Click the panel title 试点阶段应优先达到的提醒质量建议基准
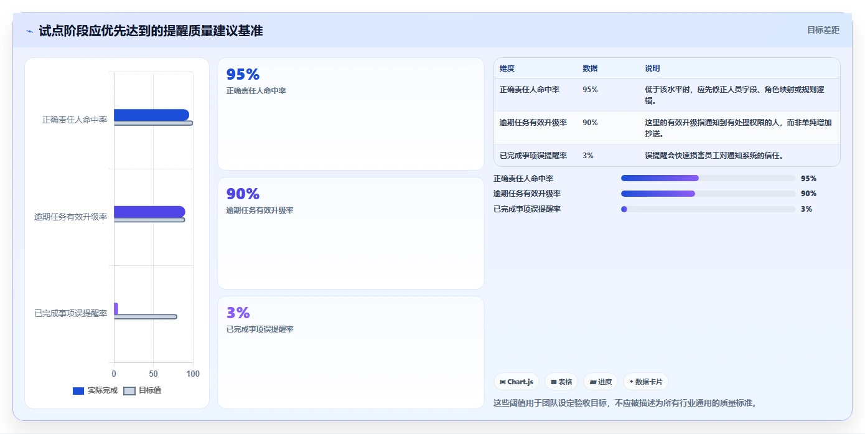865x434 pixels. coord(151,31)
